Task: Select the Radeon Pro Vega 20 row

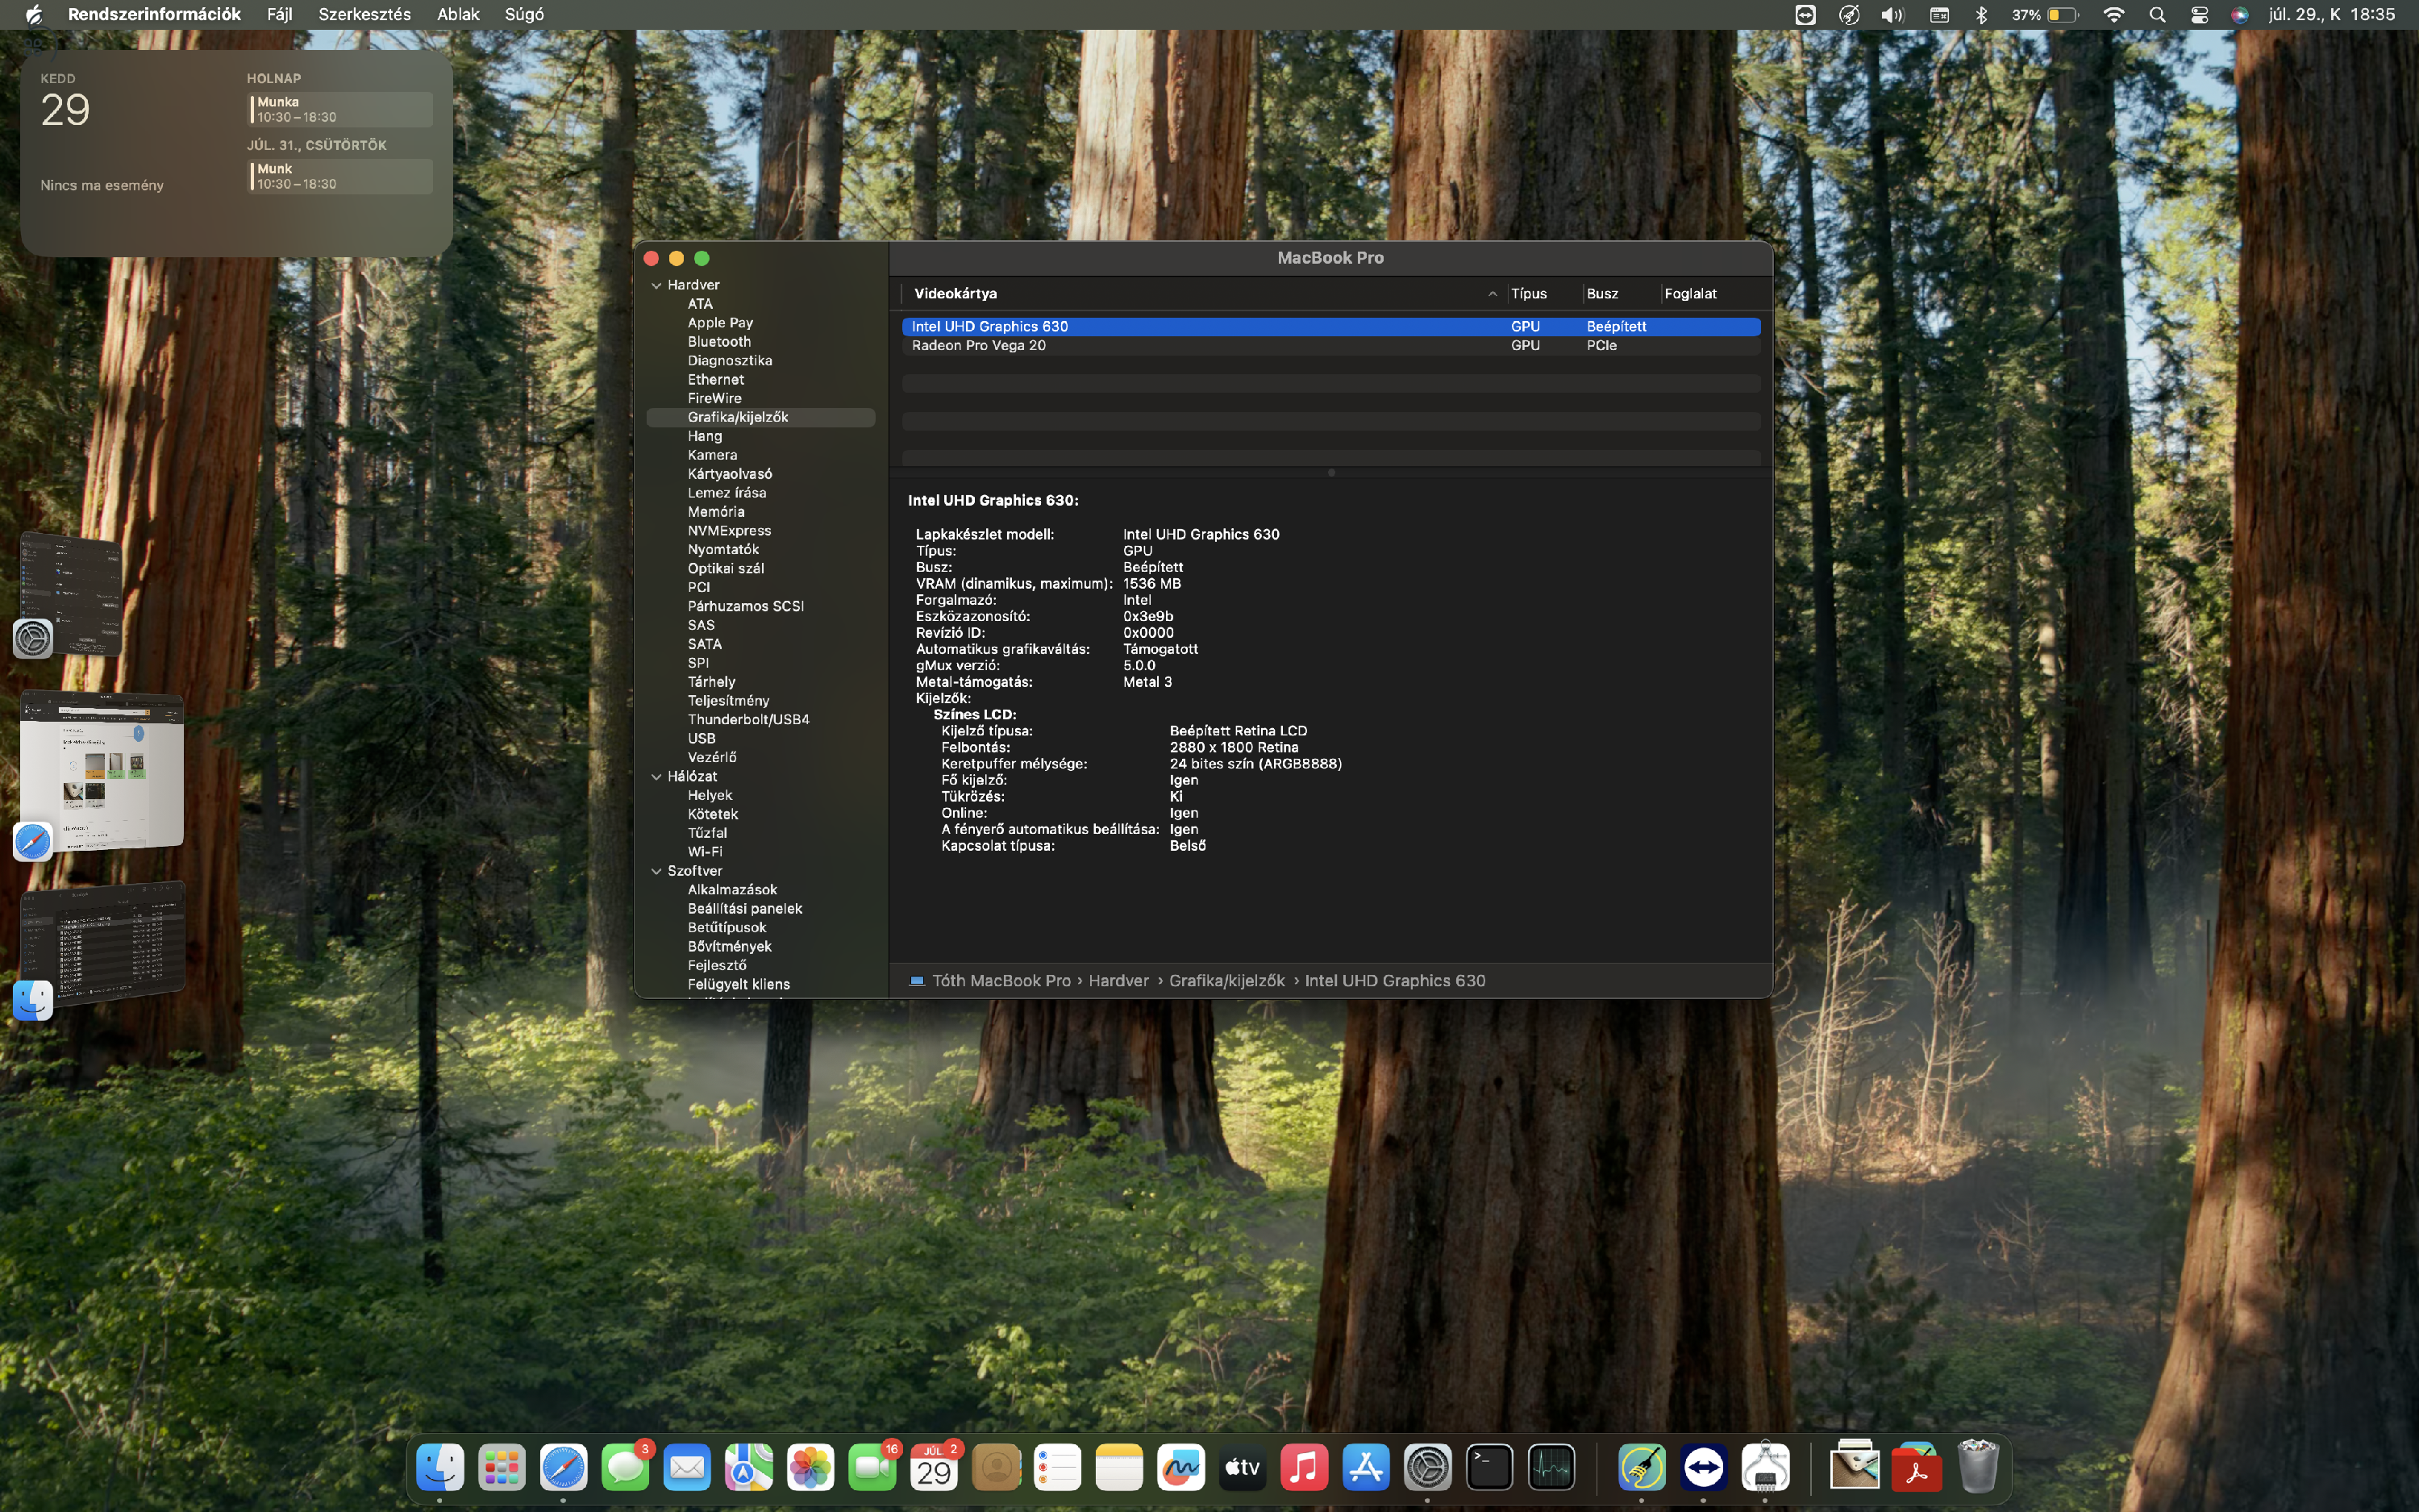Action: 1330,346
